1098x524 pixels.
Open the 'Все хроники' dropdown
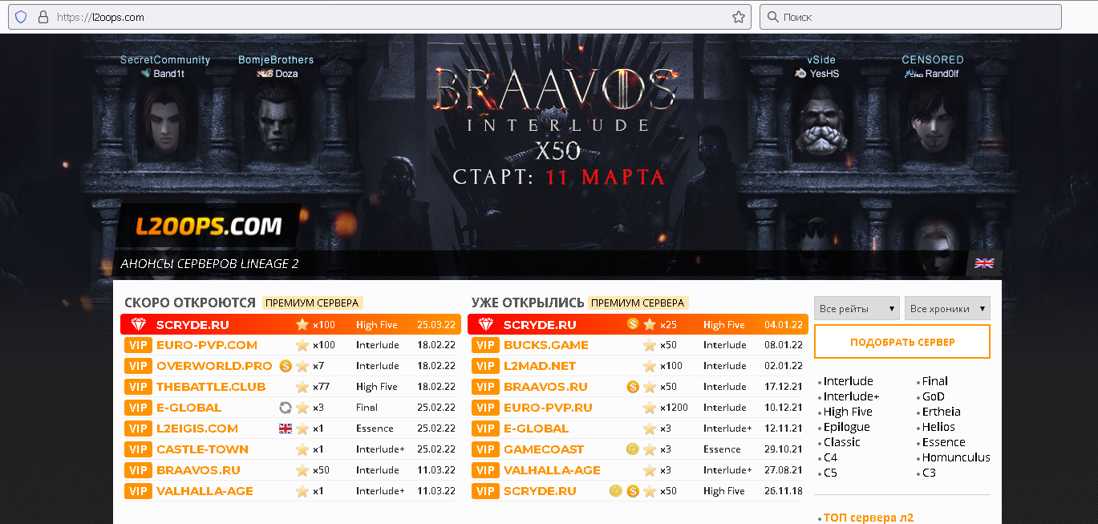coord(947,309)
